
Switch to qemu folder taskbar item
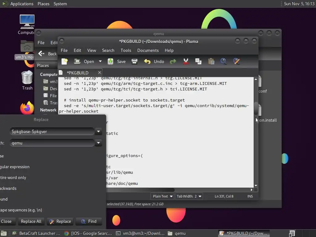click(177, 233)
